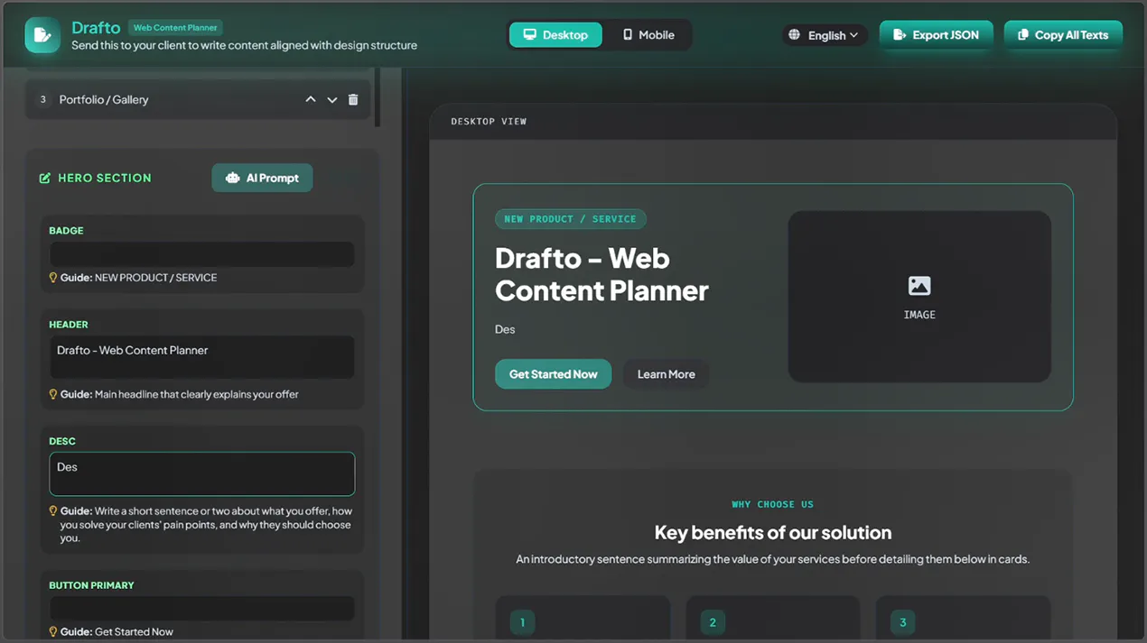Click the HERO SECTION heading text

(x=105, y=179)
